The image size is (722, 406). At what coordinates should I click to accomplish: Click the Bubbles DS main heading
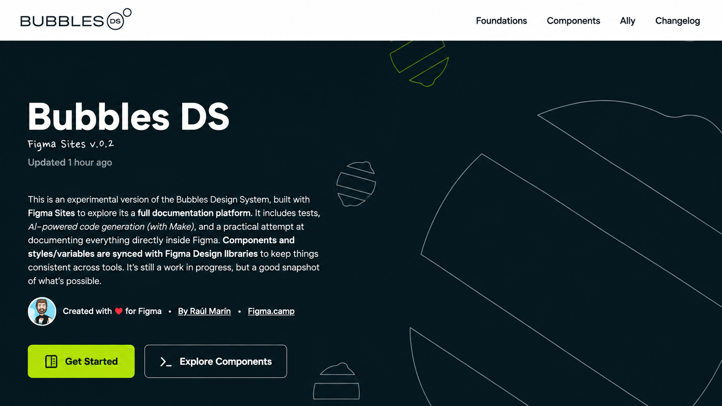[x=129, y=116]
